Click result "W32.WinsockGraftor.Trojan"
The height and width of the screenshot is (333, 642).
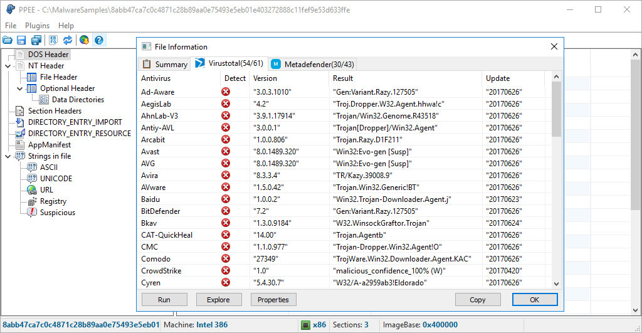(x=381, y=223)
